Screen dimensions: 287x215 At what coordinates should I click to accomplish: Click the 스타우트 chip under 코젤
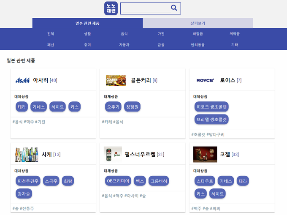coord(205,181)
